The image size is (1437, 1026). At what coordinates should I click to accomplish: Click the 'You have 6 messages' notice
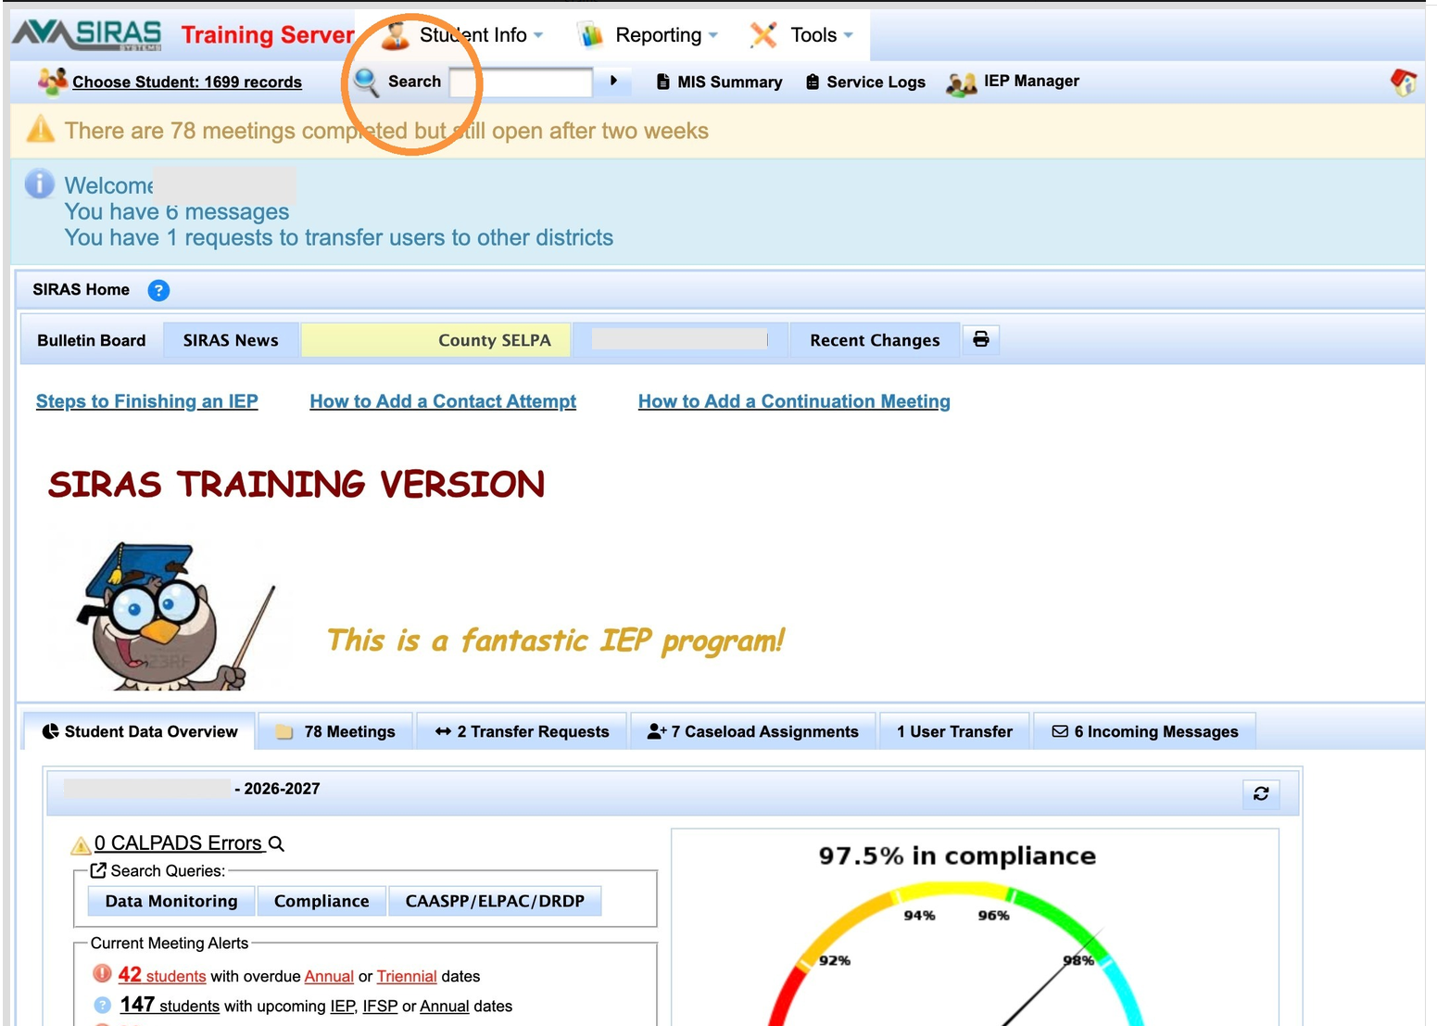click(177, 211)
